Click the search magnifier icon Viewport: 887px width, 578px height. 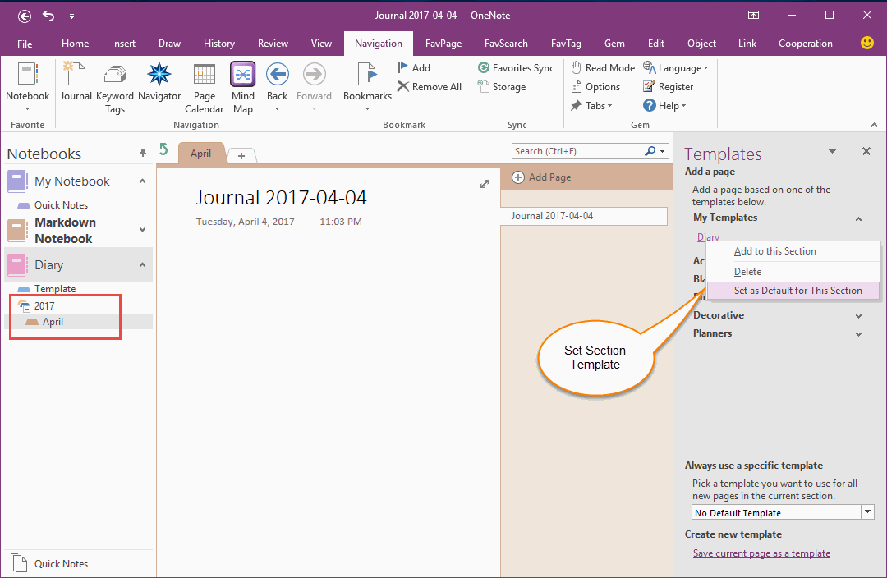pos(650,151)
